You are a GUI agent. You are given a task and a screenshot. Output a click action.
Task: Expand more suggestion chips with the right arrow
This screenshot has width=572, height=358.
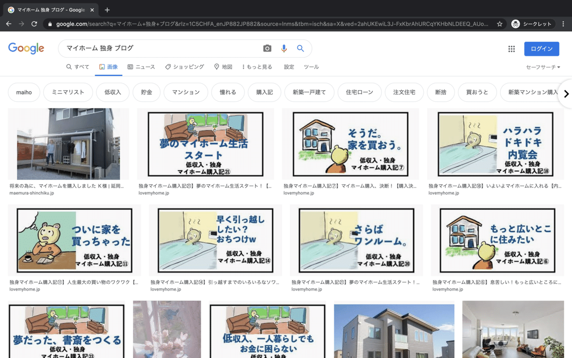tap(565, 94)
